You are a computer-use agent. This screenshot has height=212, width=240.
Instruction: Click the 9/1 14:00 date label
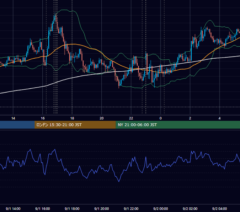coord(13,208)
